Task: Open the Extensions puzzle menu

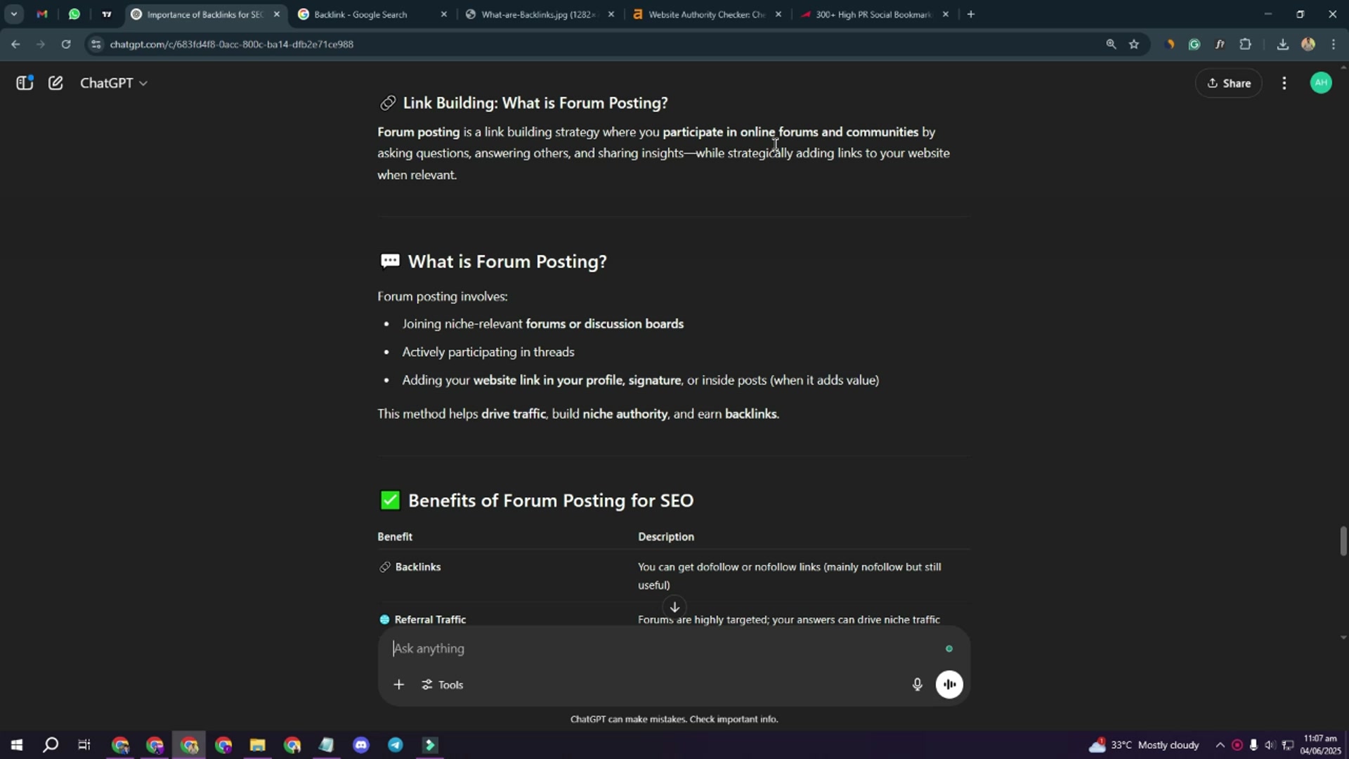Action: point(1246,44)
